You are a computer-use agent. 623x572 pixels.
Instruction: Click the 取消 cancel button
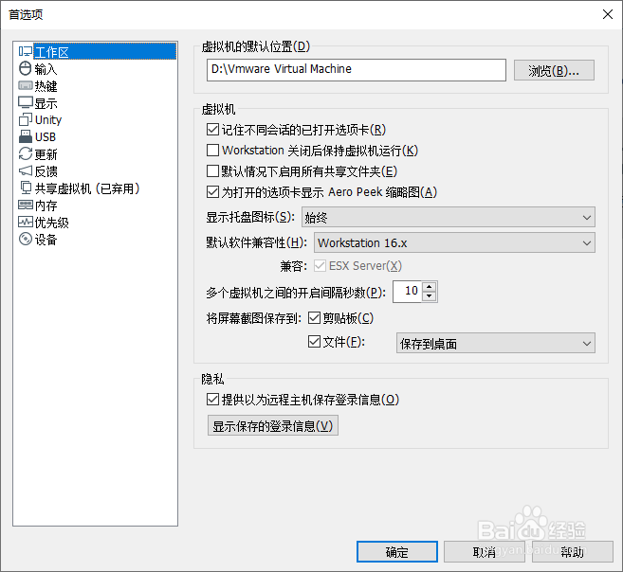click(x=485, y=552)
